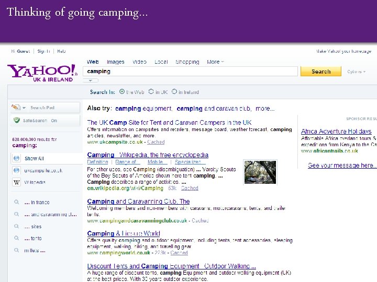Open the Search Pad notepad icon
377x282 pixels.
pyautogui.click(x=16, y=107)
